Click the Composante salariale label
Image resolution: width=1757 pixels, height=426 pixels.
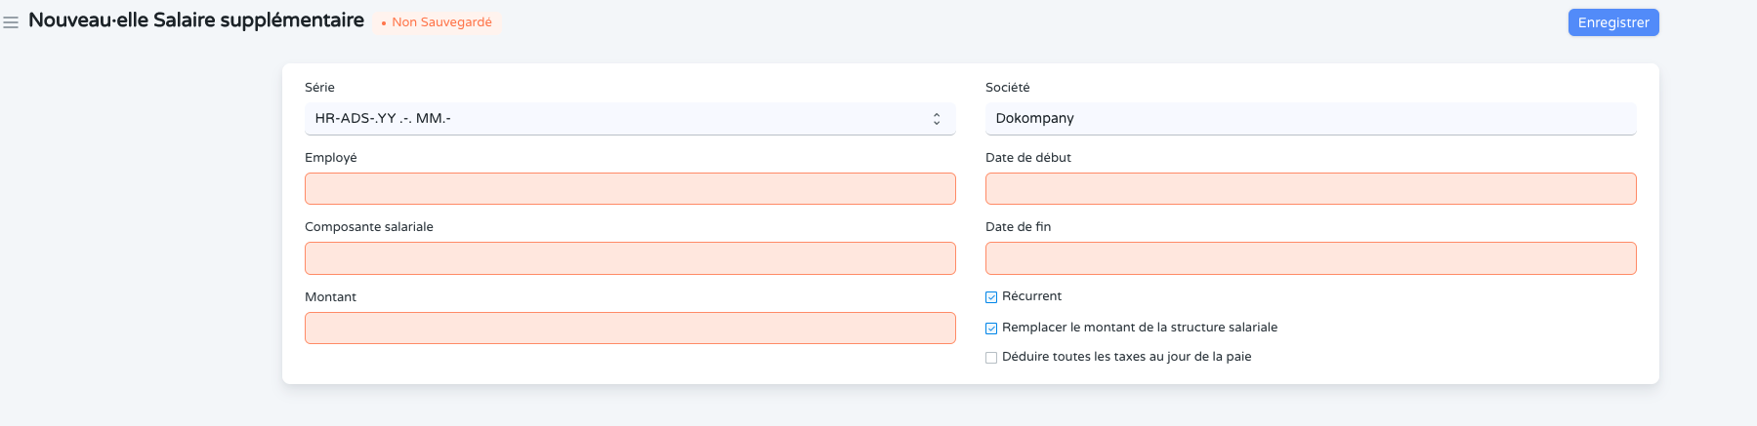coord(369,227)
